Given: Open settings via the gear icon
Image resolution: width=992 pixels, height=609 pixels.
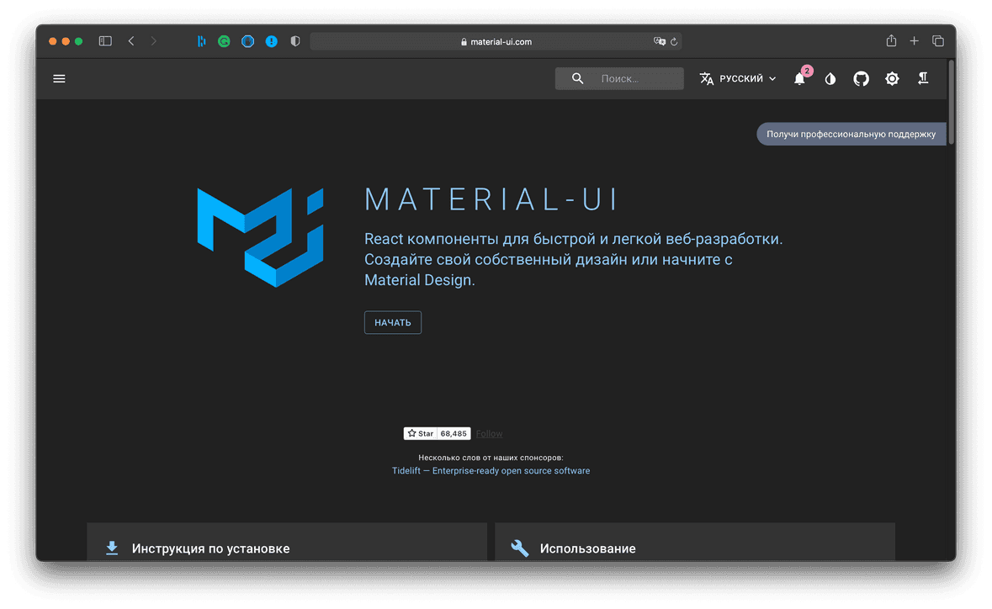Looking at the screenshot, I should [892, 78].
